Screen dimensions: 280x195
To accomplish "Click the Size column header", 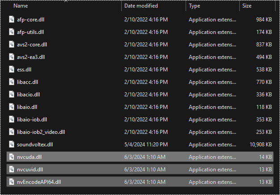I will coord(247,6).
